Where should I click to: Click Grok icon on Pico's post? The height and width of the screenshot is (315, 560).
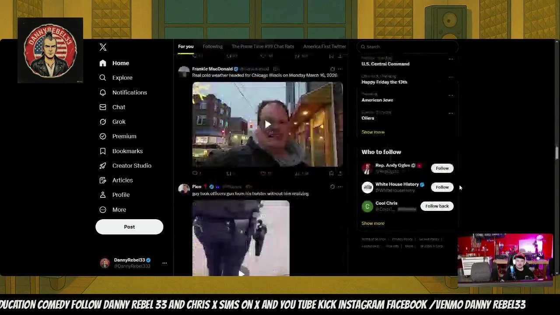pos(332,187)
